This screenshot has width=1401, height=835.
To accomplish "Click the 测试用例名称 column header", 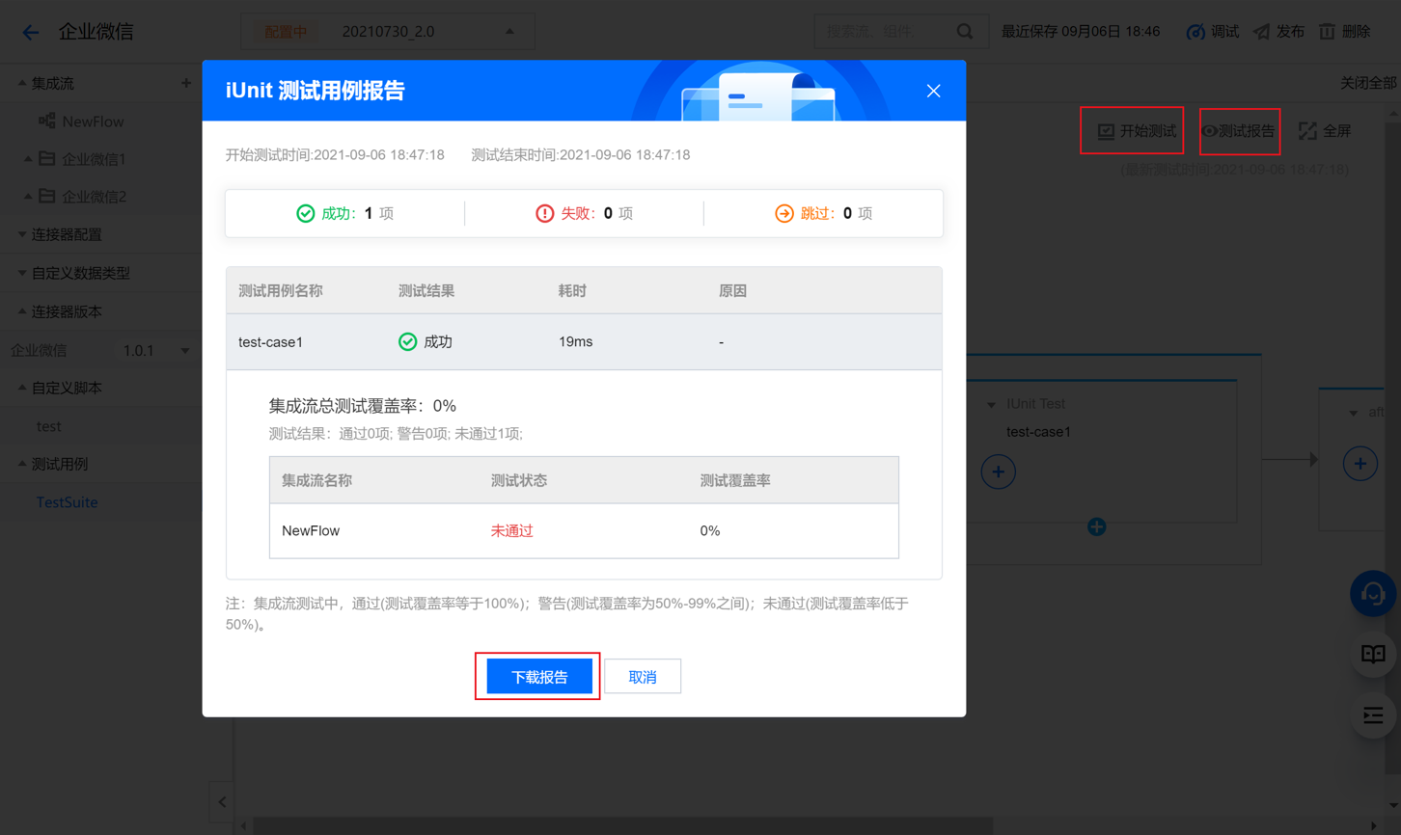I will pos(280,291).
